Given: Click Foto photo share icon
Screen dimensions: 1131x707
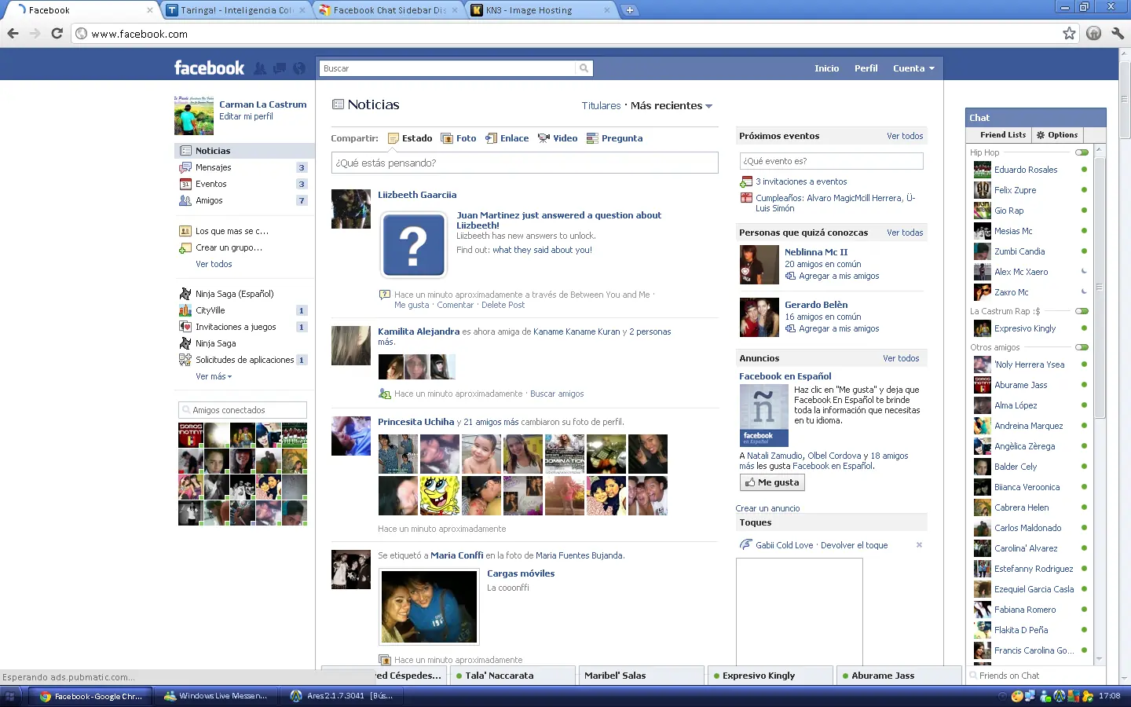Looking at the screenshot, I should [x=447, y=138].
